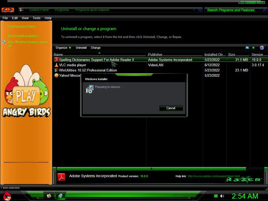Open Turn Windows features on or off
268x201 pixels.
(x=27, y=44)
